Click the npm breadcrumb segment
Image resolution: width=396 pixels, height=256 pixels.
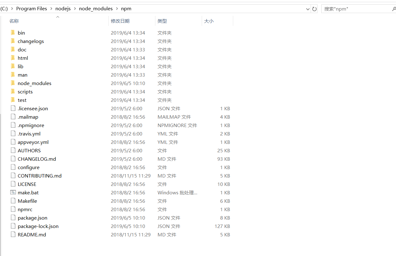(x=126, y=9)
